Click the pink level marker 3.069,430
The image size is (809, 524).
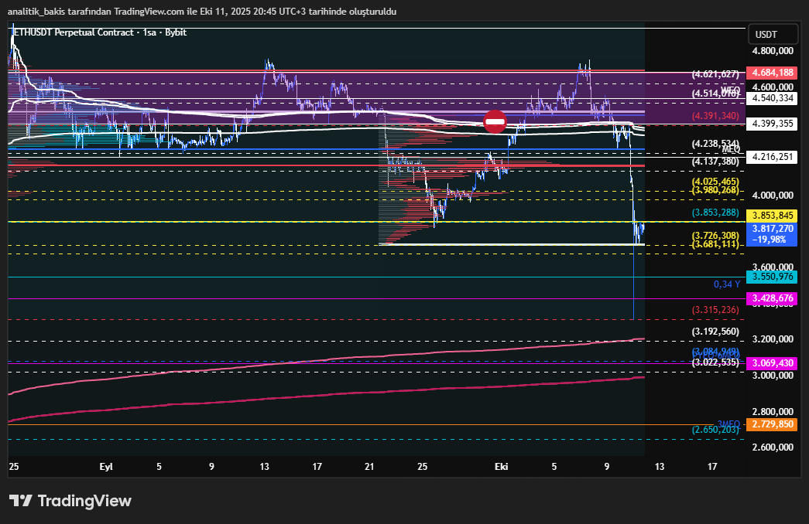point(771,362)
